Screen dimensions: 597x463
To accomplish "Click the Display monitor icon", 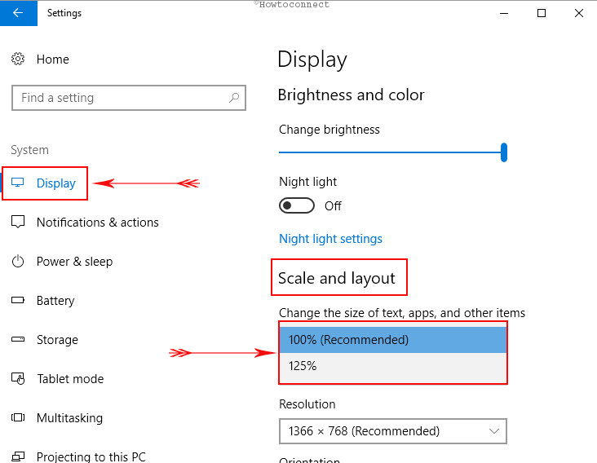I will coord(19,183).
